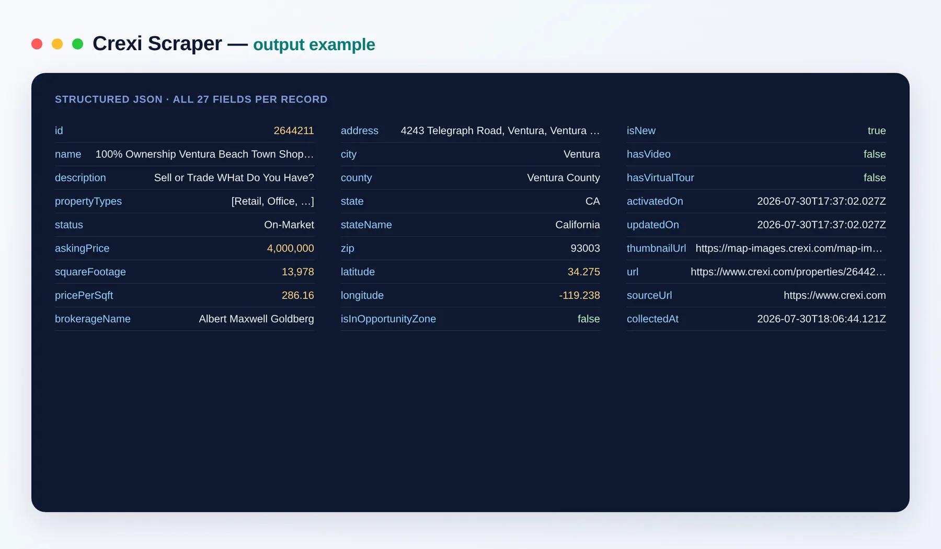The image size is (941, 549).
Task: Click the 'isInOpportunityZone' field label
Action: [x=388, y=319]
